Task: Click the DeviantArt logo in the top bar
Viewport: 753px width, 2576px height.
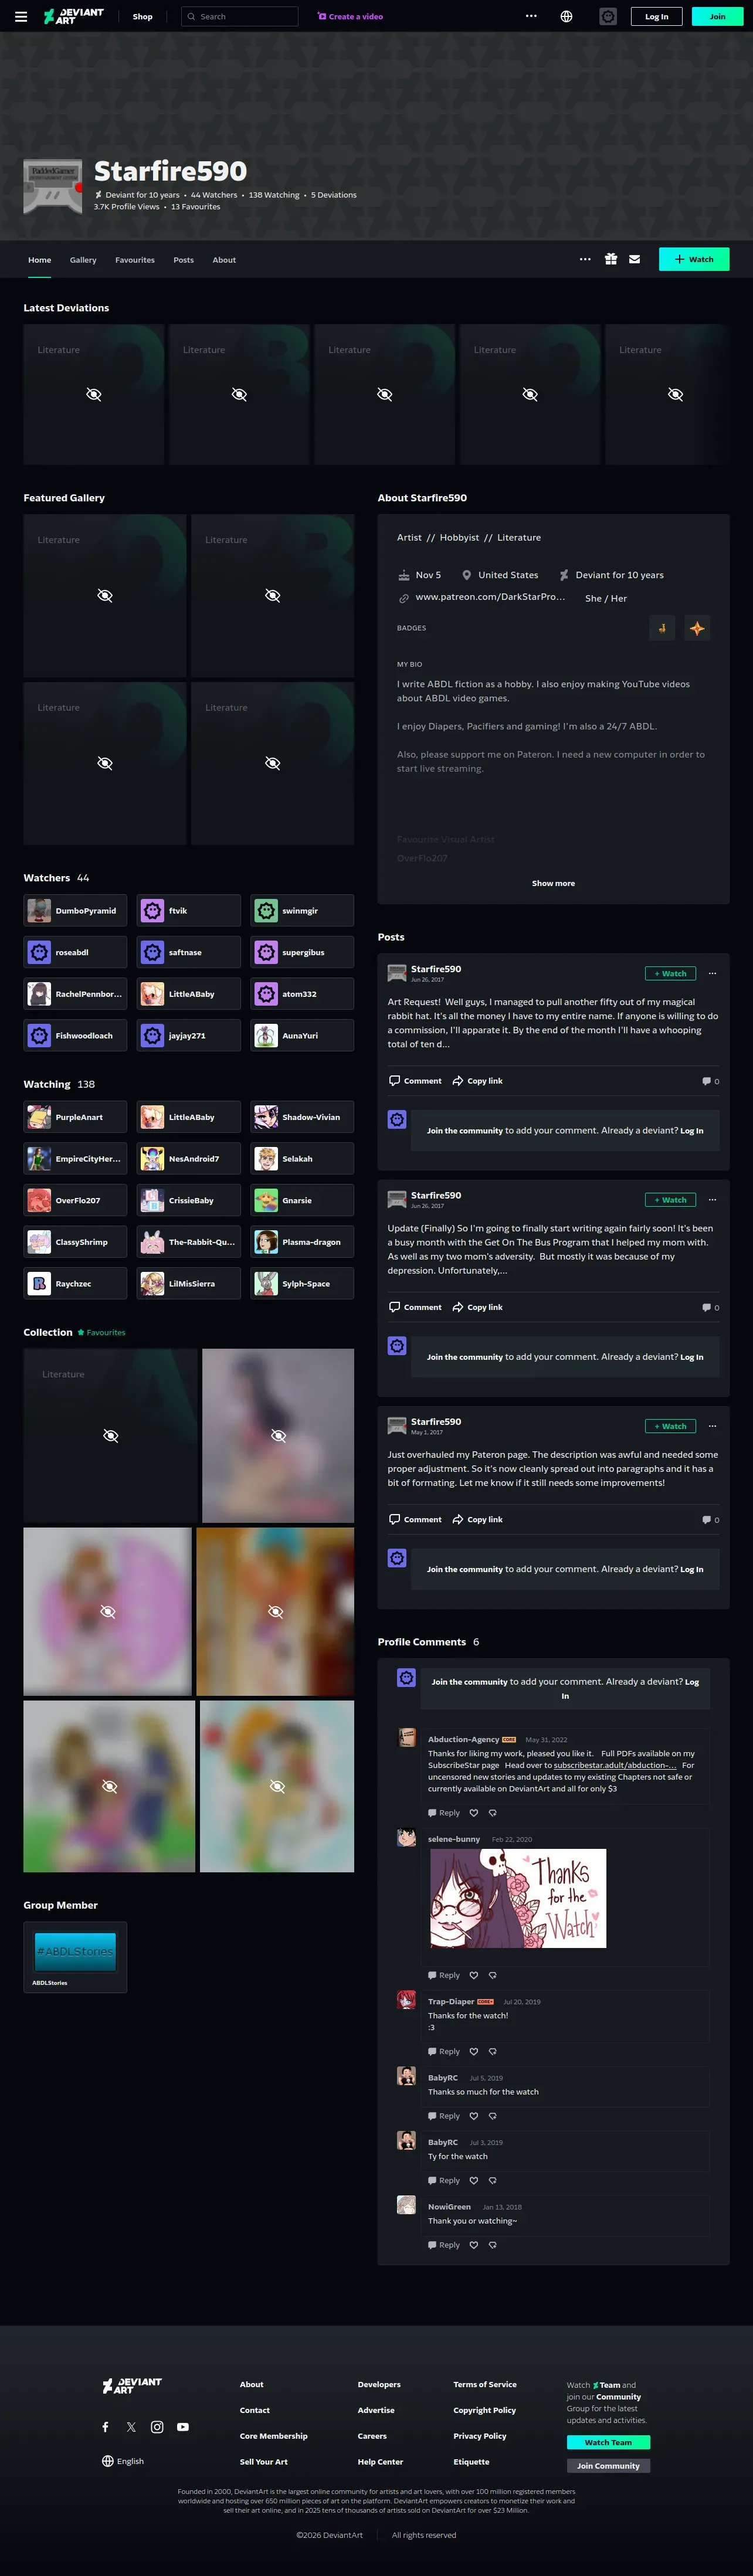Action: [73, 16]
